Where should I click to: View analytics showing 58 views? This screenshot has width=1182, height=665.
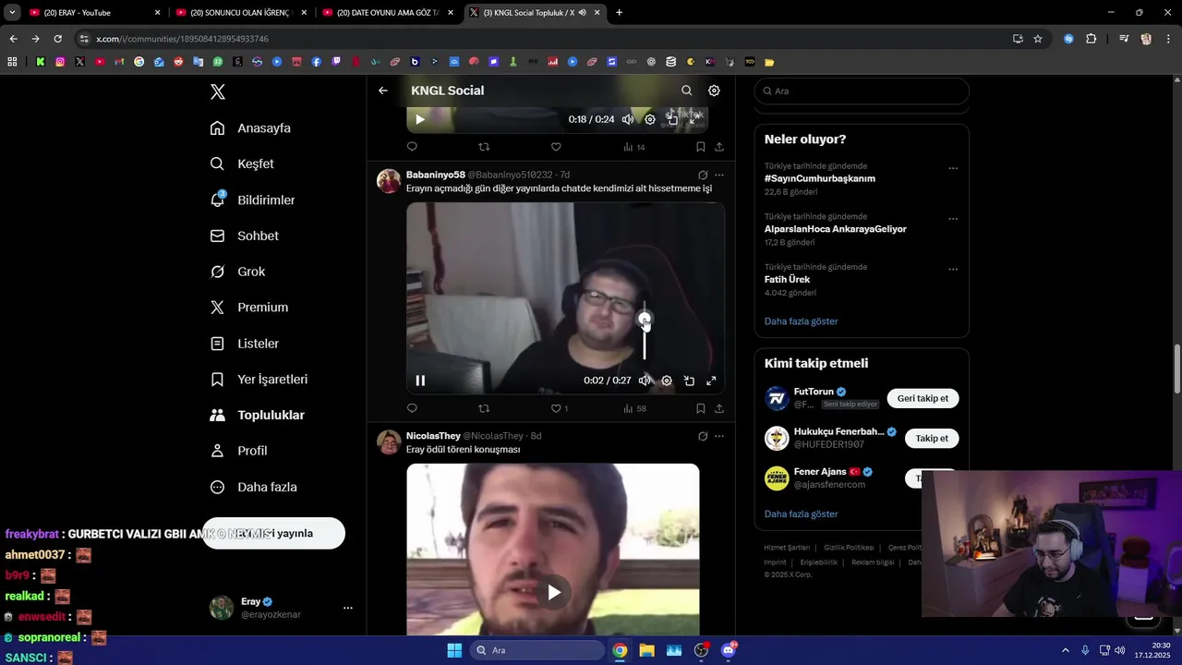coord(634,408)
